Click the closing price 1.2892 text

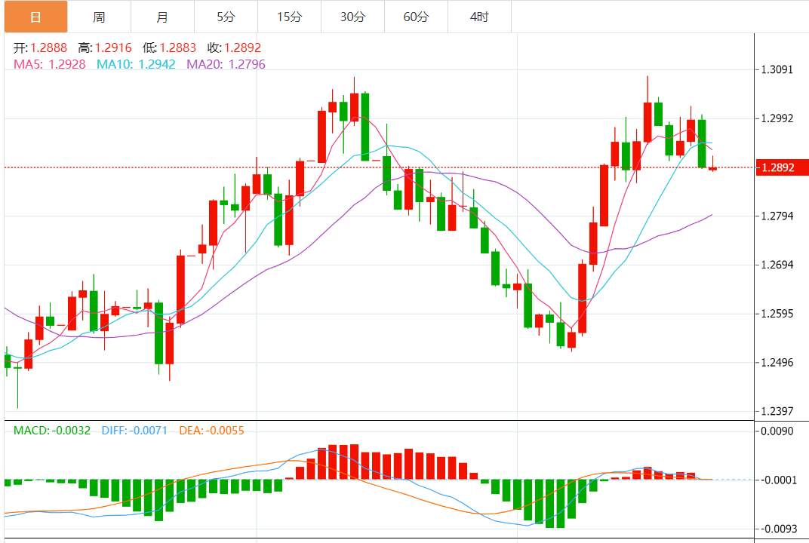[242, 48]
